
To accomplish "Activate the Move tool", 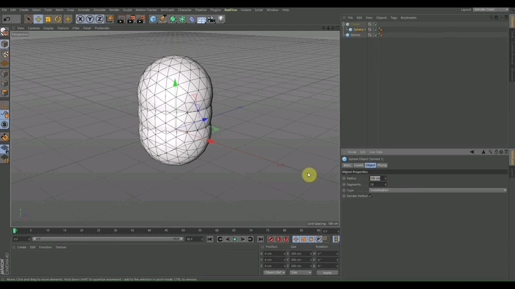I will [x=38, y=19].
